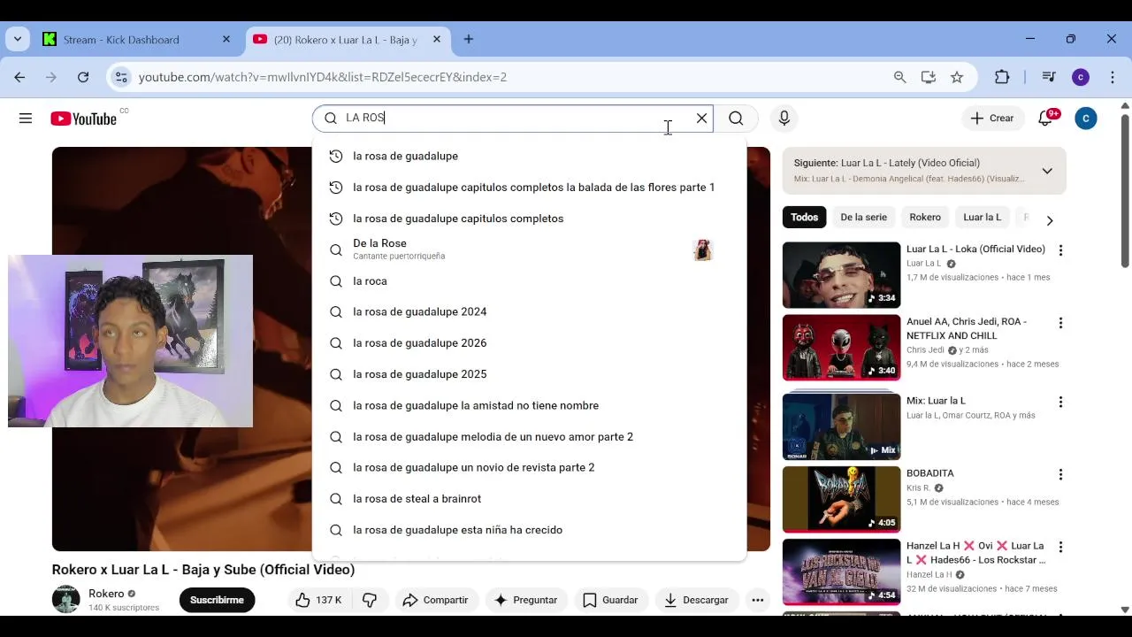Select suggestion 'la rosa de guadalupe'
The width and height of the screenshot is (1132, 637).
[529, 156]
